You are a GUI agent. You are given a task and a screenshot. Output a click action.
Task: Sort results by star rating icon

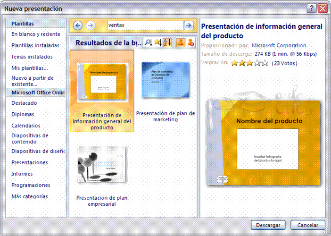[x=157, y=42]
